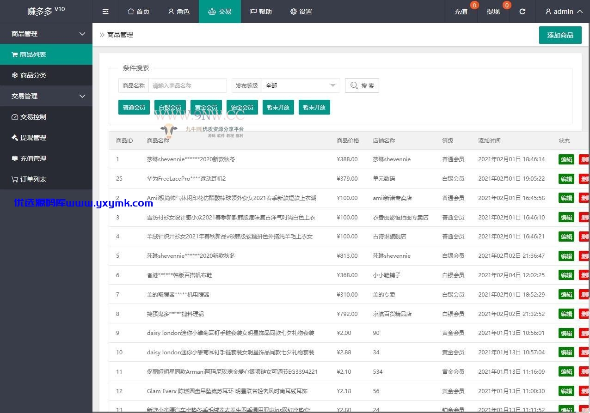This screenshot has width=590, height=413.
Task: Click the 搜索 search button
Action: coord(362,85)
